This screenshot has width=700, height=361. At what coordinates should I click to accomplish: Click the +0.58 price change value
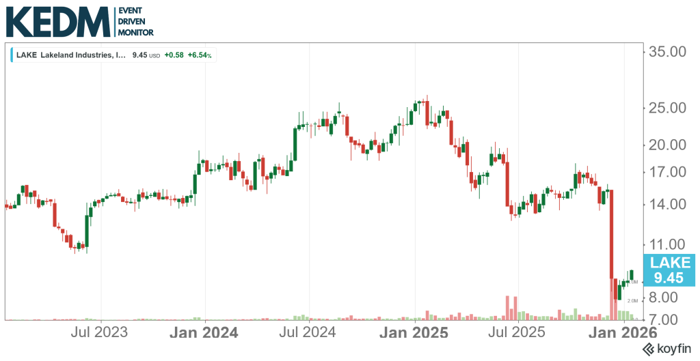[x=174, y=55]
